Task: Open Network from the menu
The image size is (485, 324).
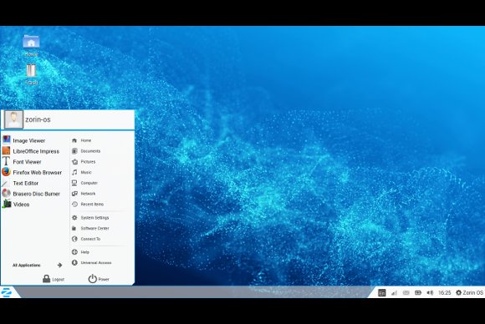Action: click(x=84, y=194)
